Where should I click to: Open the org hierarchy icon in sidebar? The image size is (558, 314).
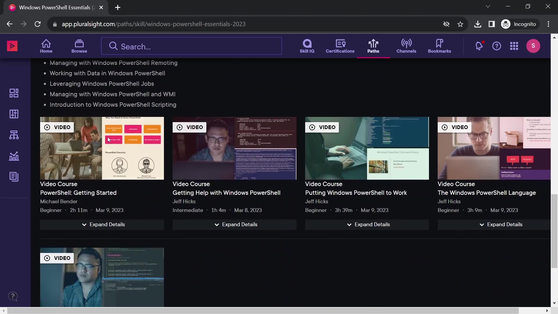click(14, 135)
